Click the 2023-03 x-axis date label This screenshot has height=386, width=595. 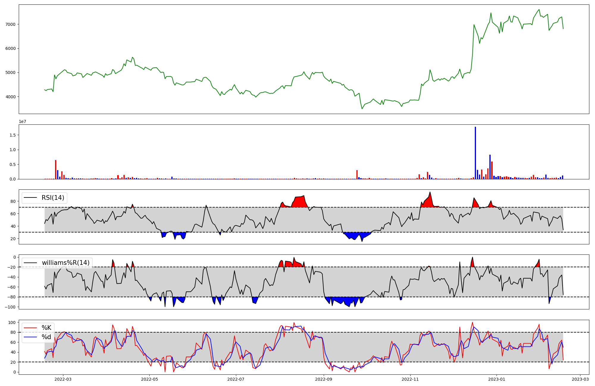[580, 379]
